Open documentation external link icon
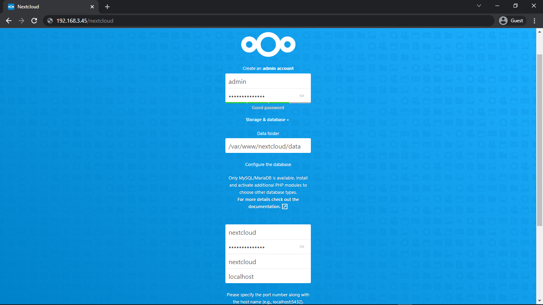This screenshot has width=543, height=305. pyautogui.click(x=285, y=207)
